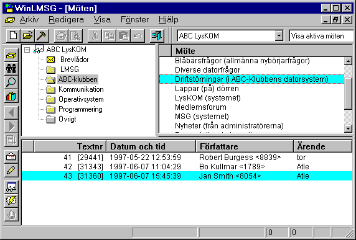The height and width of the screenshot is (240, 356).
Task: Select the Kommunikation folder
Action: [81, 89]
